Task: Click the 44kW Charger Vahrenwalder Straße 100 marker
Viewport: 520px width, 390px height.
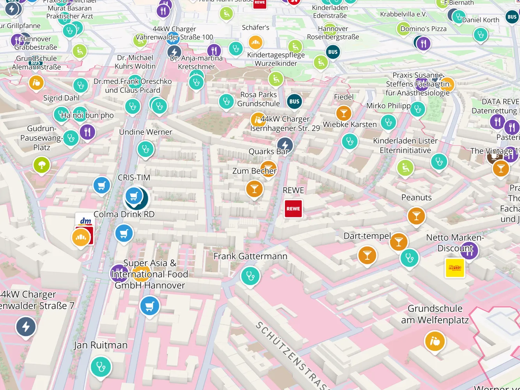Action: [x=174, y=52]
